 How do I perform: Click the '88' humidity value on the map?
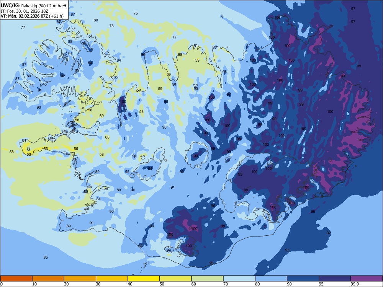(x=70, y=41)
